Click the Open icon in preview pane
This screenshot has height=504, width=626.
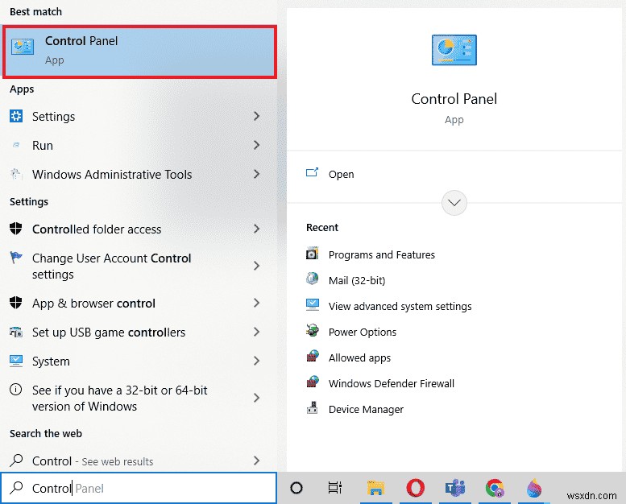coord(312,172)
